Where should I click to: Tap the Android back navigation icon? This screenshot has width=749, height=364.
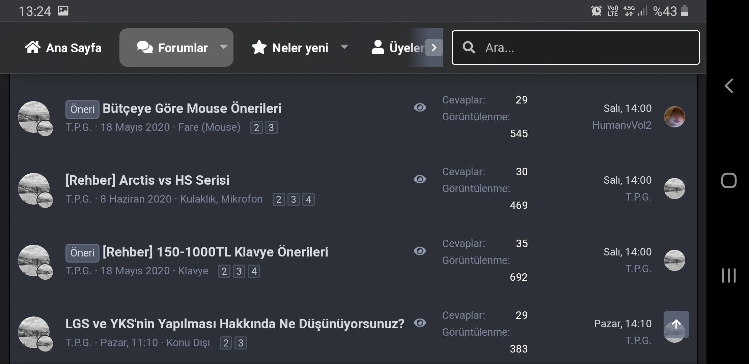point(729,86)
